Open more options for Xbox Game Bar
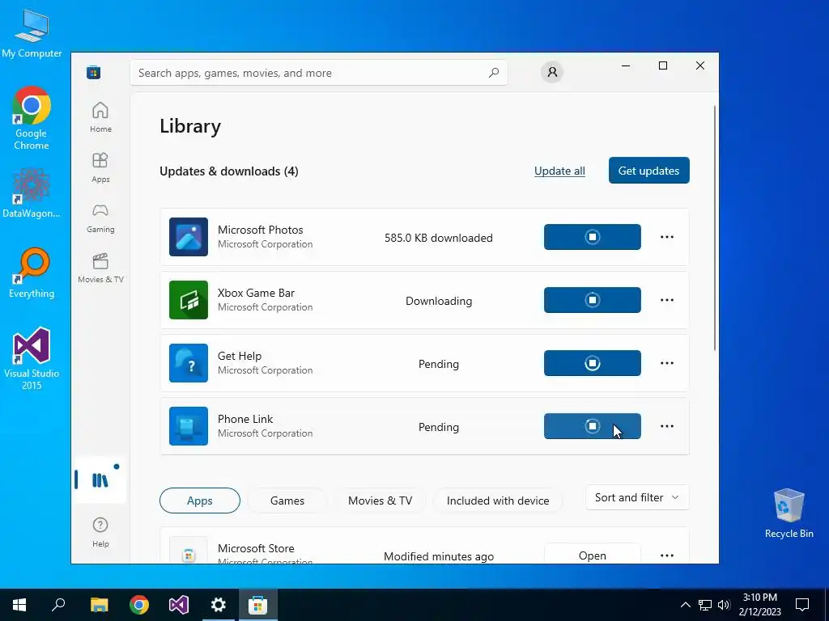Image resolution: width=829 pixels, height=621 pixels. pos(667,300)
